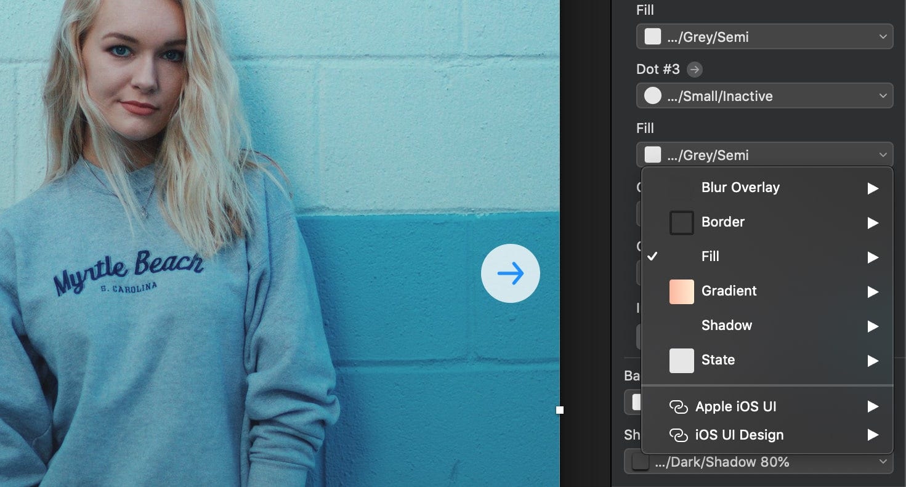Open the top Grey/Semi fill dropdown
The width and height of the screenshot is (906, 487).
[x=764, y=37]
